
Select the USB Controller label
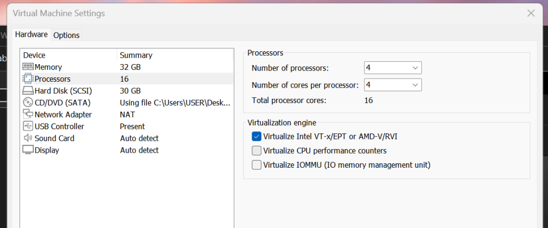59,127
